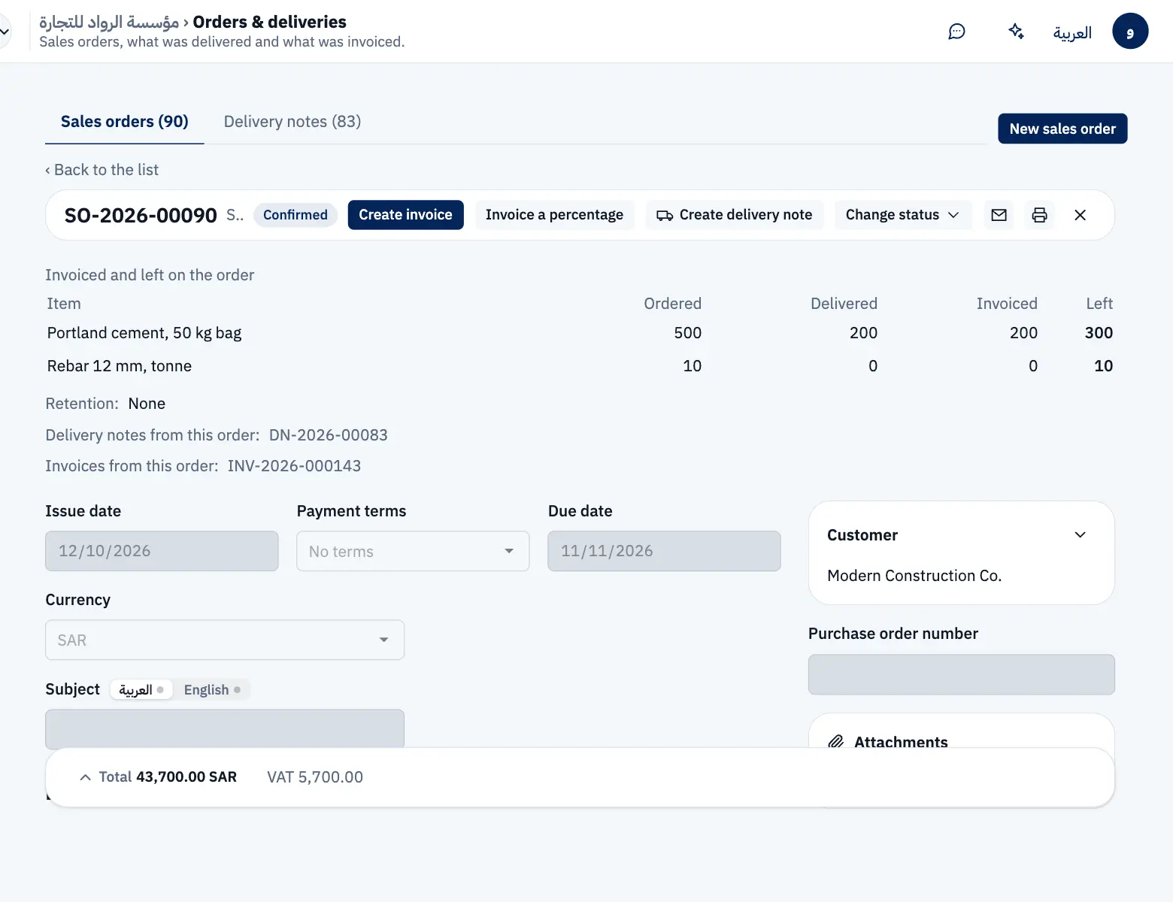Open the AI sparkle assistant icon
The width and height of the screenshot is (1173, 902).
pyautogui.click(x=1016, y=32)
